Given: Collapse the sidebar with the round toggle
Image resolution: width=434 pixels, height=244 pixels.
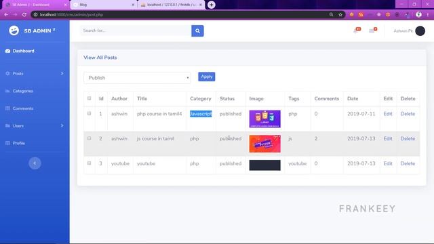Looking at the screenshot, I should point(35,163).
